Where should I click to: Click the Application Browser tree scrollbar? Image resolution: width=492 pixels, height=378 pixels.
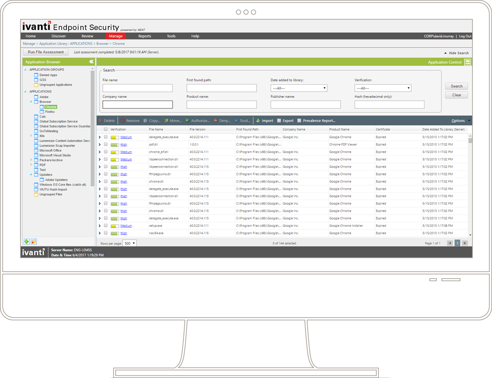point(92,128)
